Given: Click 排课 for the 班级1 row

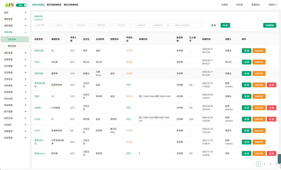Looking at the screenshot, I should [x=247, y=96].
